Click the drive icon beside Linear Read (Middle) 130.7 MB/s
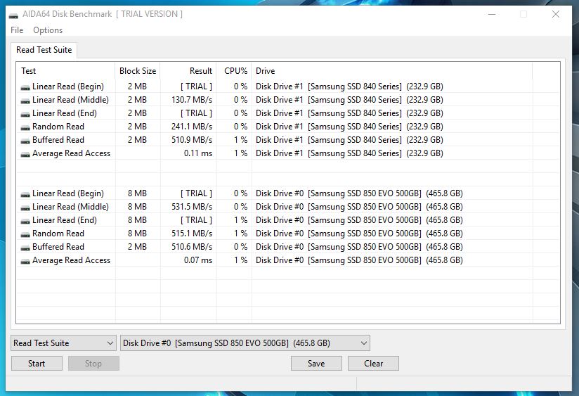The image size is (579, 396). click(25, 101)
